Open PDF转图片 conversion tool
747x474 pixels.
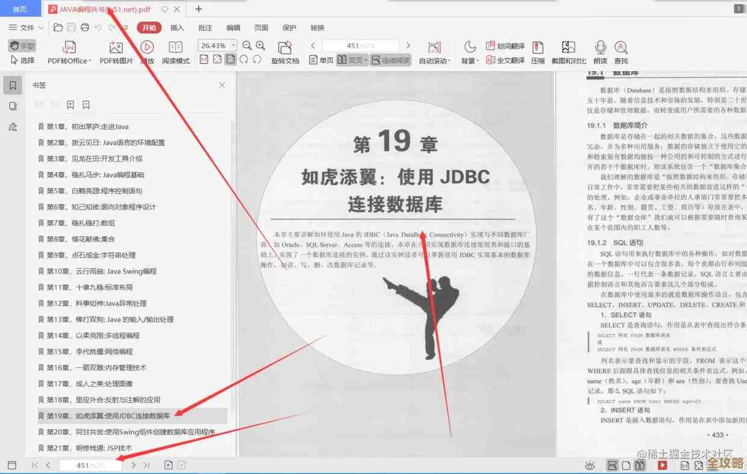pyautogui.click(x=116, y=53)
